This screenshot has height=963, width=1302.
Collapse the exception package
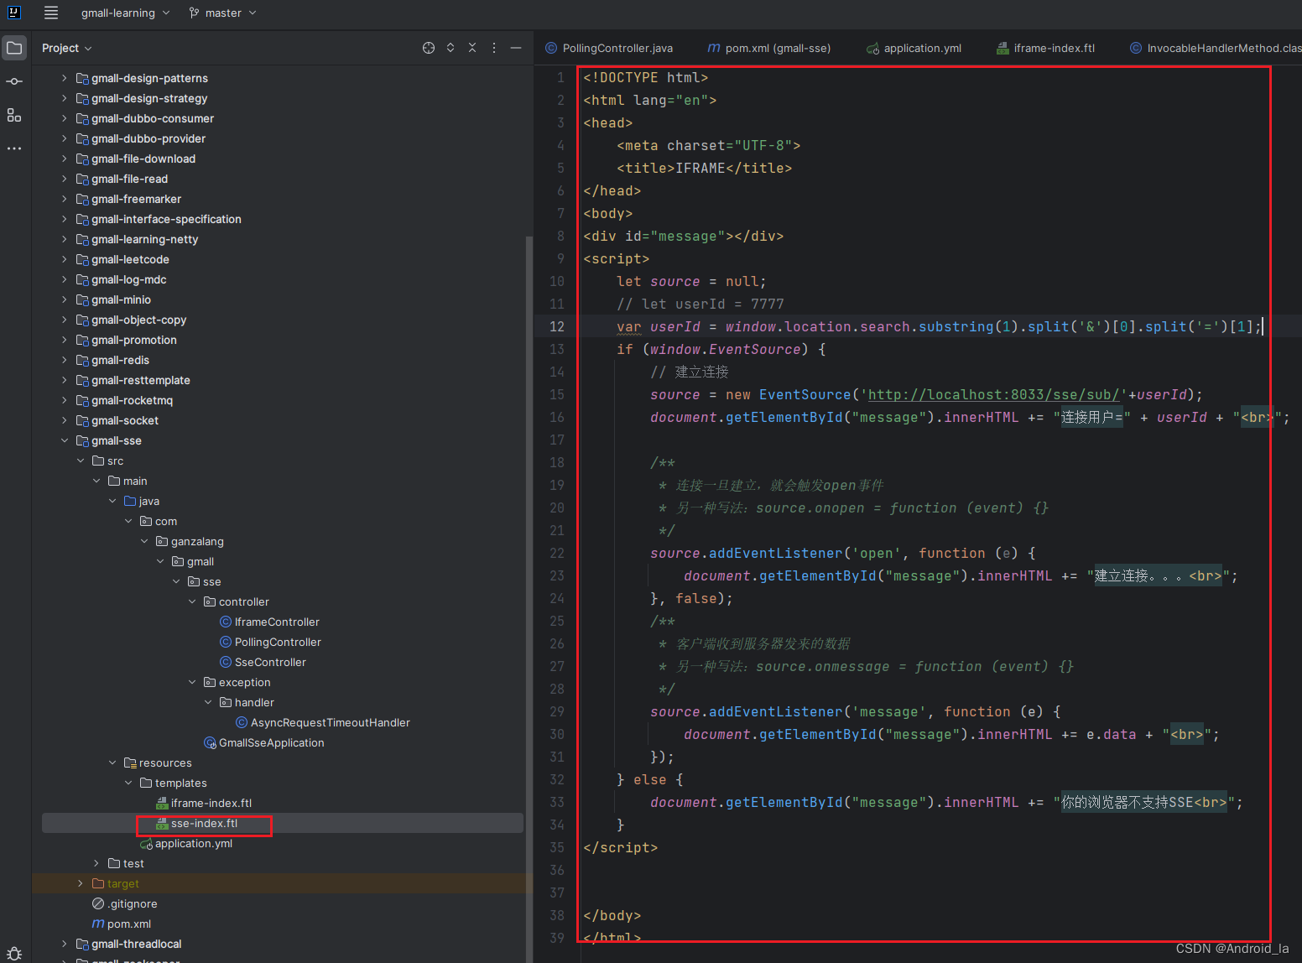(x=192, y=682)
